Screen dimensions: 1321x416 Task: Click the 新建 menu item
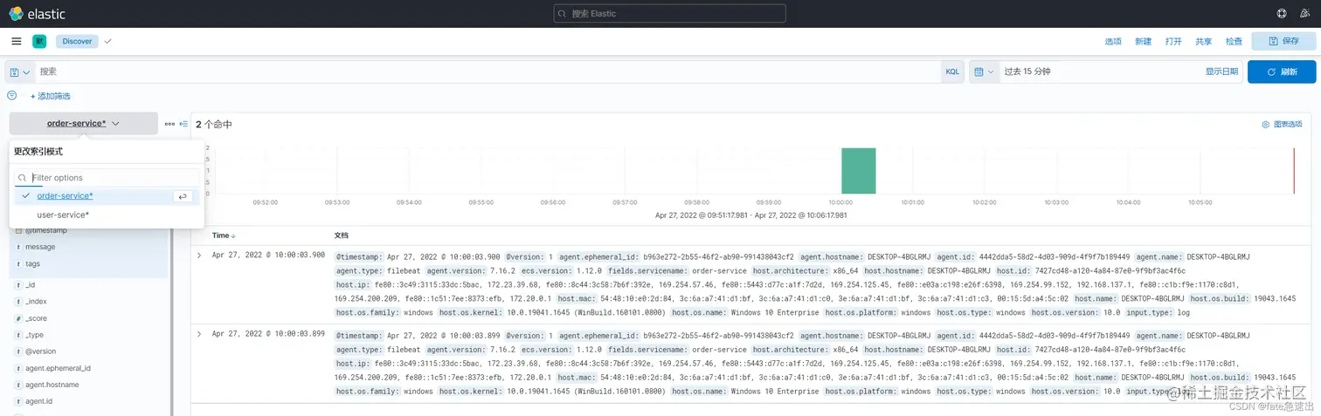[x=1144, y=42]
